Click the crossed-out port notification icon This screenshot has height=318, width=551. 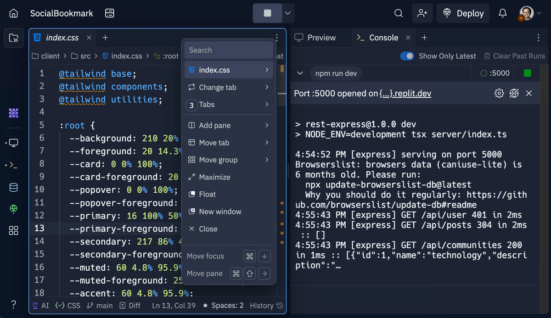tap(514, 94)
